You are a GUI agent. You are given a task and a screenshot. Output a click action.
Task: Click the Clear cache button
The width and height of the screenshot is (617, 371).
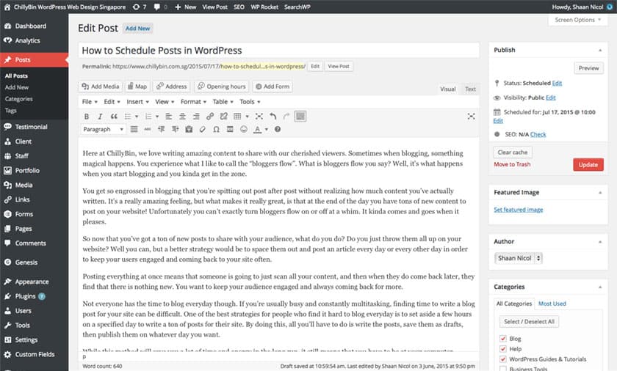pos(513,152)
